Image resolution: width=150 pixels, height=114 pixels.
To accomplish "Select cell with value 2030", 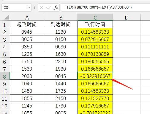I will (27, 76).
